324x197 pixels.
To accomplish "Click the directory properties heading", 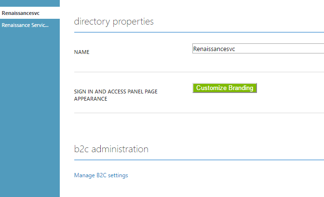I will coord(114,22).
